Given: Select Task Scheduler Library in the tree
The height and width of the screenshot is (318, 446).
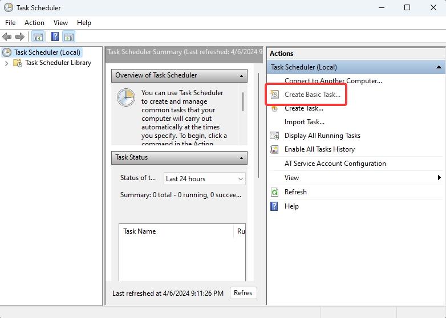Looking at the screenshot, I should pos(58,63).
